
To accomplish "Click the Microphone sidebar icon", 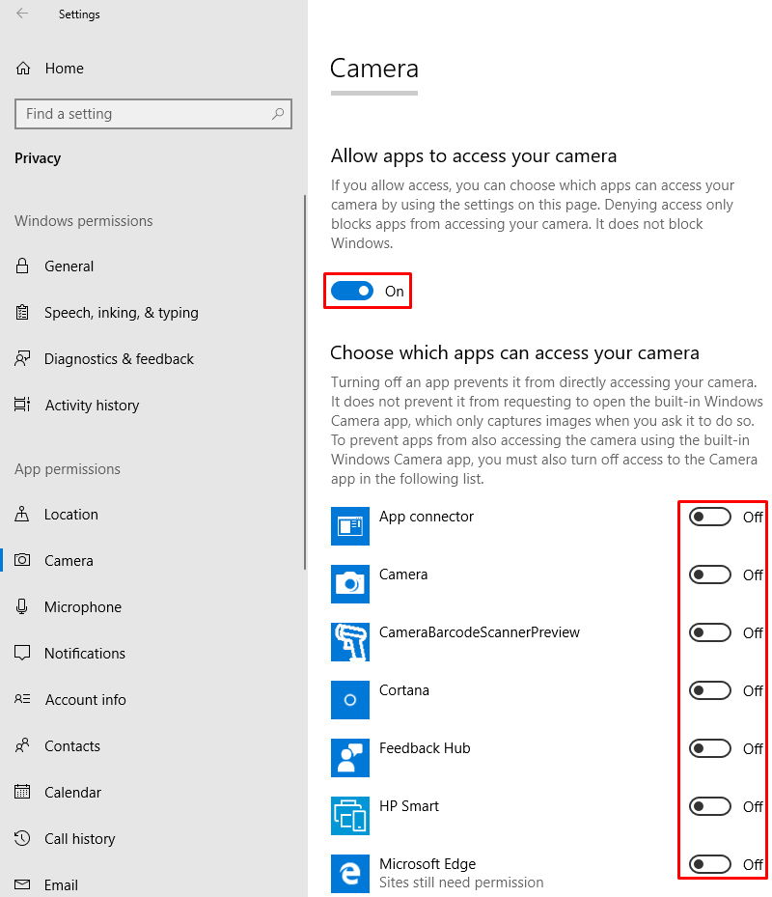I will point(21,606).
